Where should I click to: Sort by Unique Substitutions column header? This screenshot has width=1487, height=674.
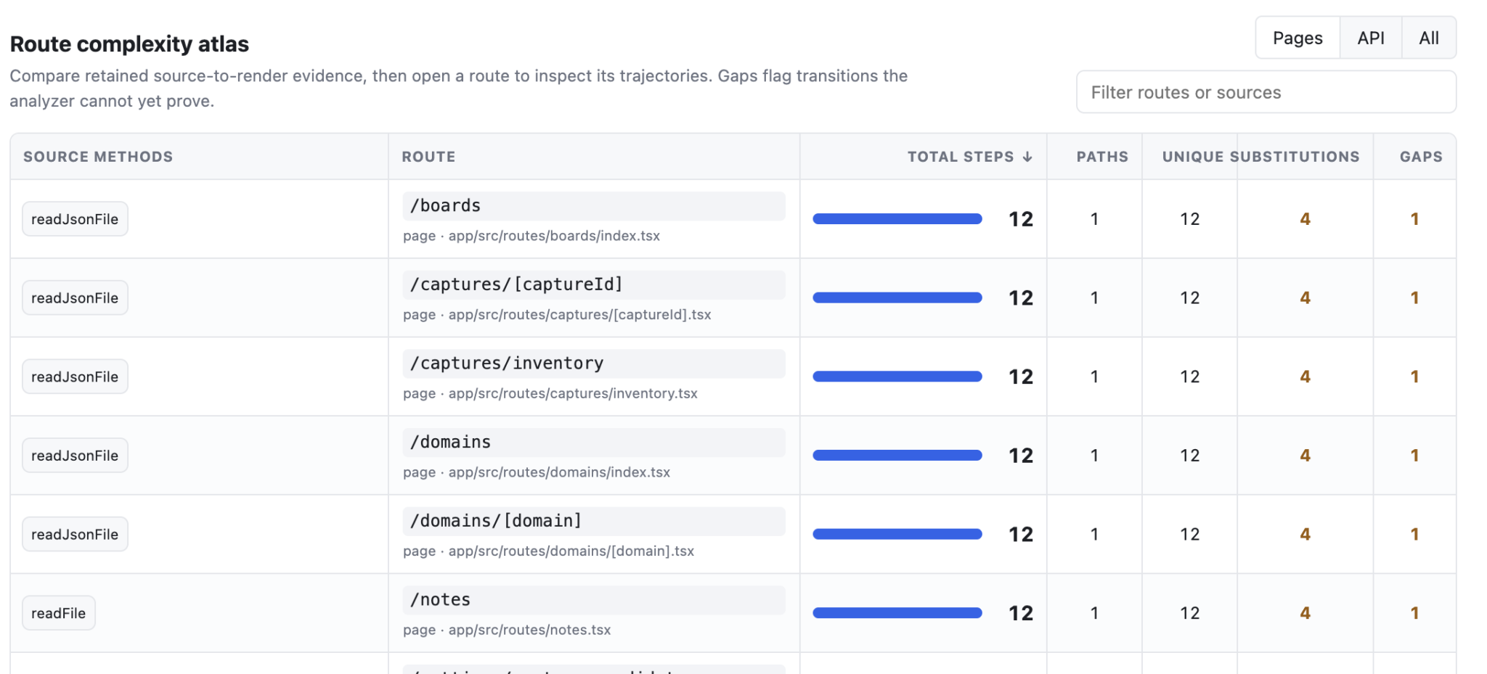point(1260,157)
